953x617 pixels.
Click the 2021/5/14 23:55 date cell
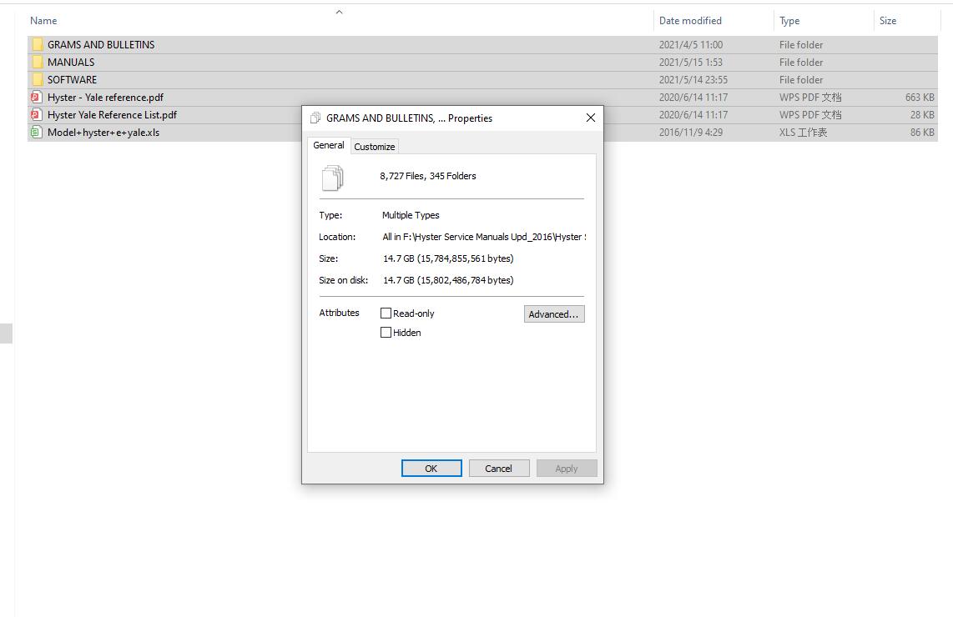point(693,79)
